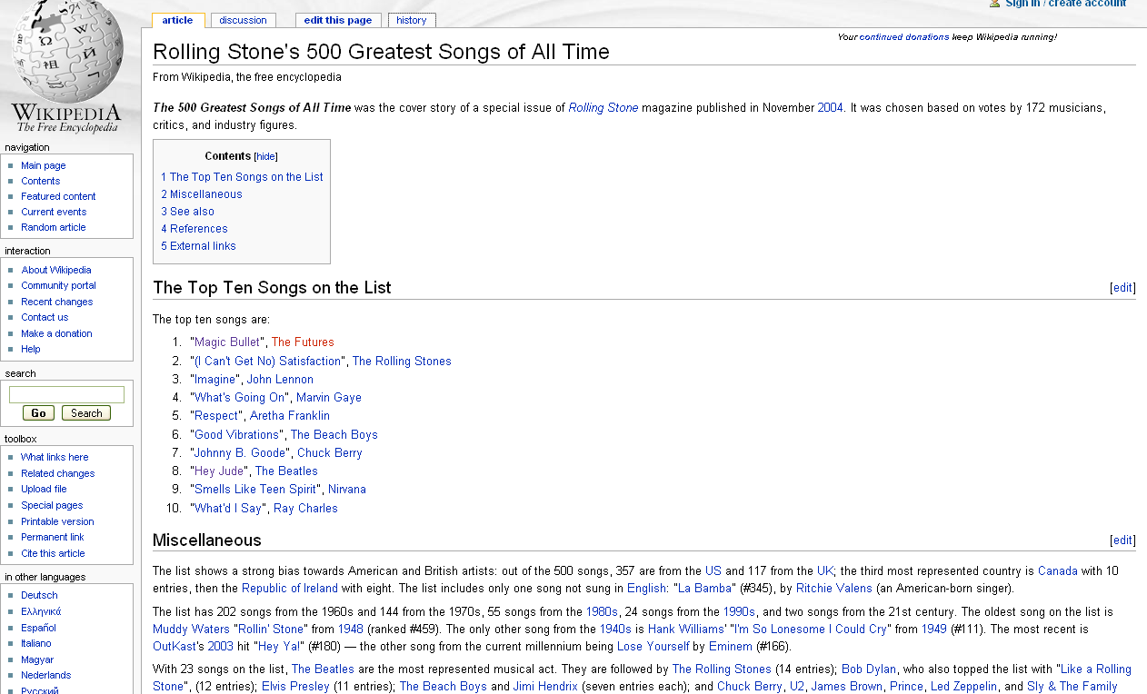Image resolution: width=1147 pixels, height=694 pixels.
Task: Go to '5 External links' contents entry
Action: point(199,246)
